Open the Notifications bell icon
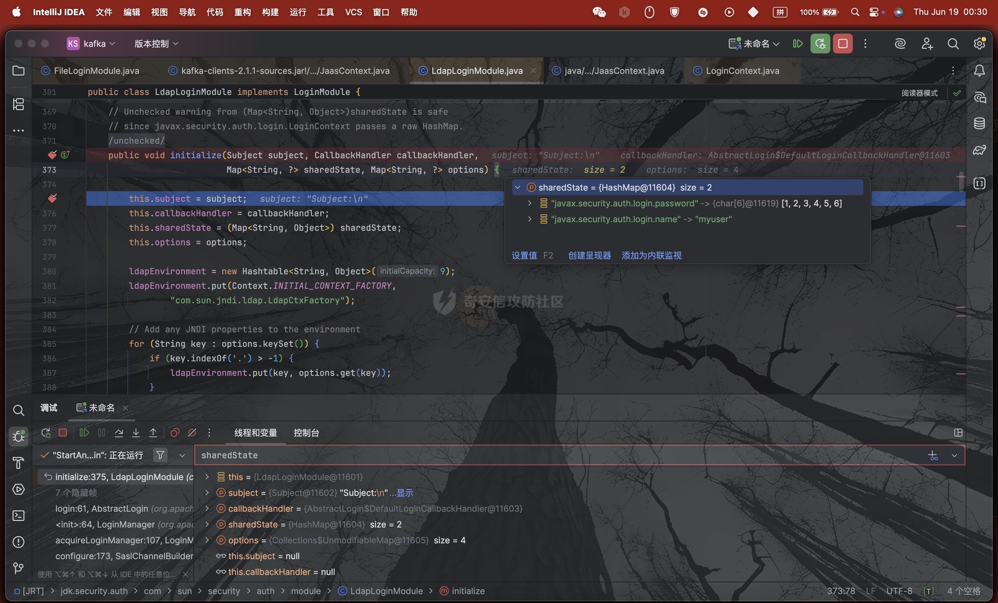 coord(980,71)
